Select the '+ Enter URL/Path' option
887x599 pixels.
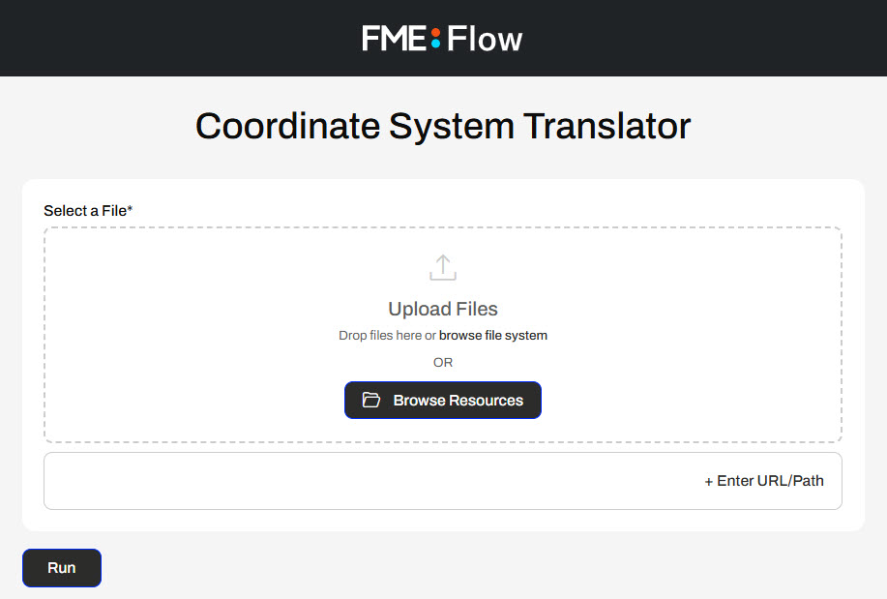coord(764,481)
